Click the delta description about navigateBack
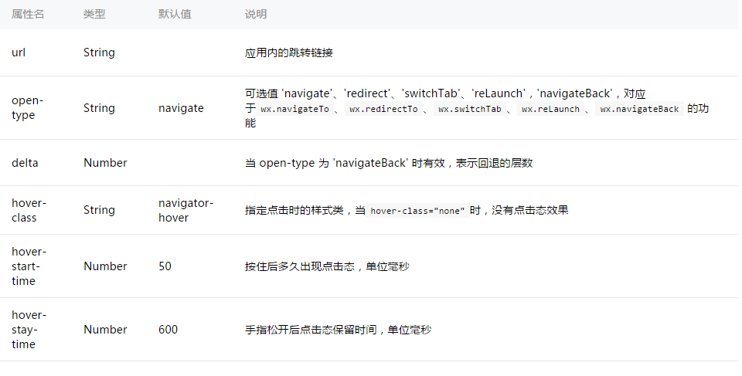 click(x=389, y=163)
